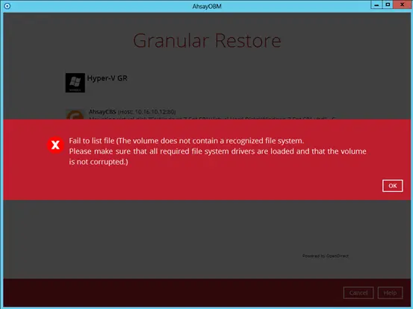This screenshot has height=309, width=413.
Task: Click OK to dismiss the error
Action: [392, 186]
